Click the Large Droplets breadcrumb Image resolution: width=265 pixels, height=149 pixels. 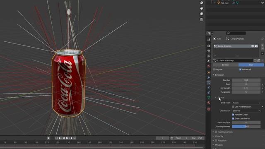pyautogui.click(x=235, y=38)
